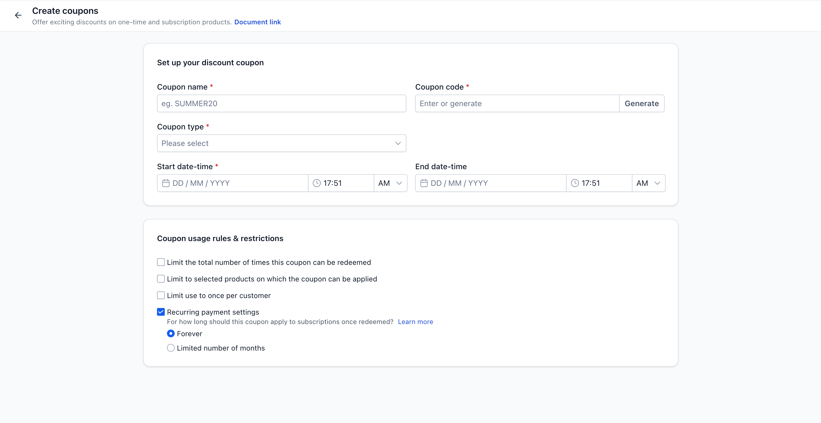Click the end date calendar icon
The height and width of the screenshot is (423, 821).
tap(424, 183)
